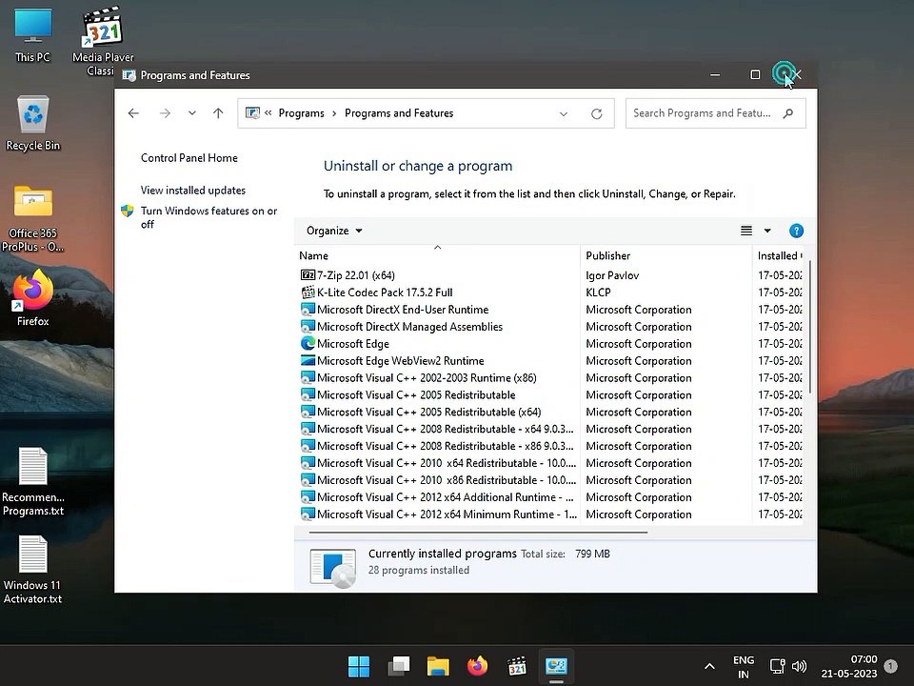Select Media Player Classic desktop shortcut
This screenshot has height=686, width=914.
coord(103,41)
